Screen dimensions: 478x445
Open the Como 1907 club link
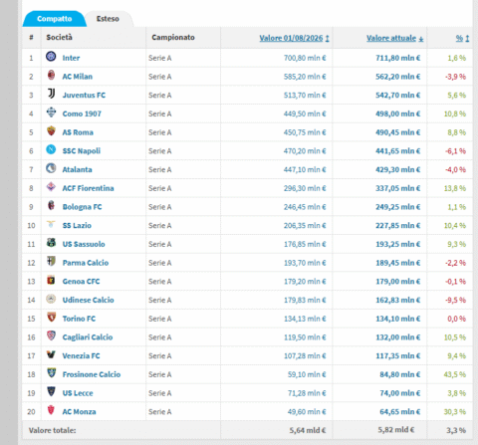(x=82, y=113)
